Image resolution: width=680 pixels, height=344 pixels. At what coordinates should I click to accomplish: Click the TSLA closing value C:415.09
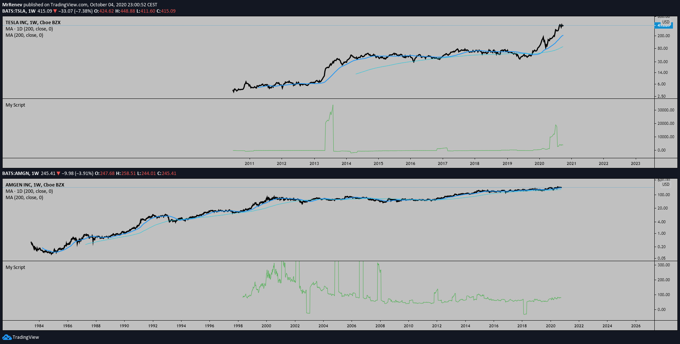coord(166,11)
